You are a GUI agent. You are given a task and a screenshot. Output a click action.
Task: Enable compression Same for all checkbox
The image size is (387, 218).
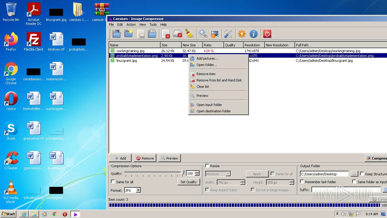113,182
